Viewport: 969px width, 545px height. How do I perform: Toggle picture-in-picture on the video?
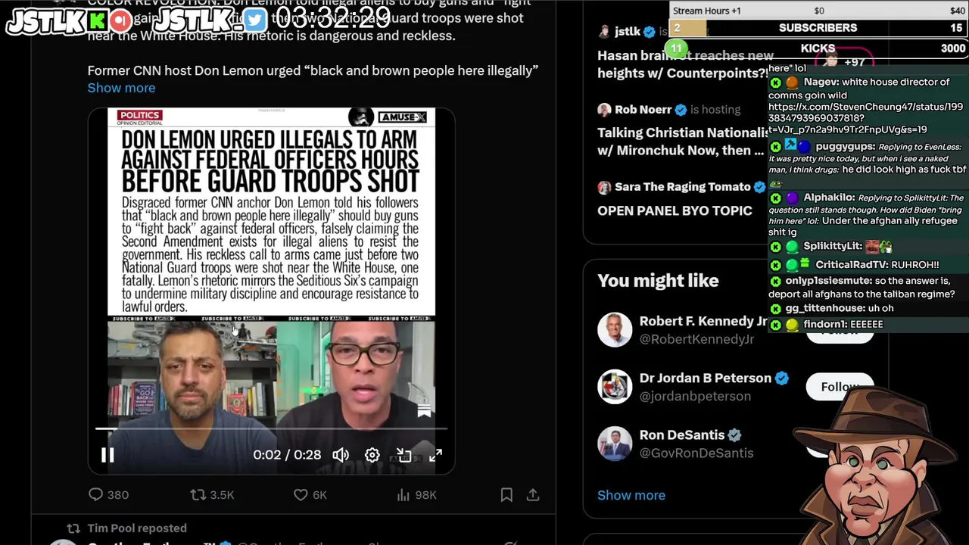point(403,455)
